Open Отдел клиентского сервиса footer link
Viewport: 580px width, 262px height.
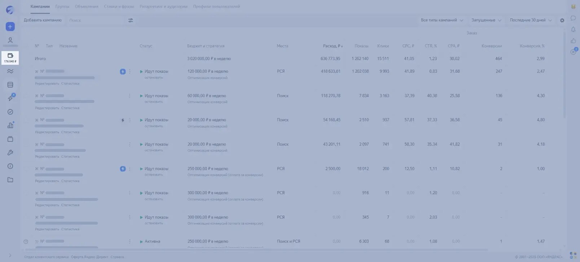click(46, 257)
